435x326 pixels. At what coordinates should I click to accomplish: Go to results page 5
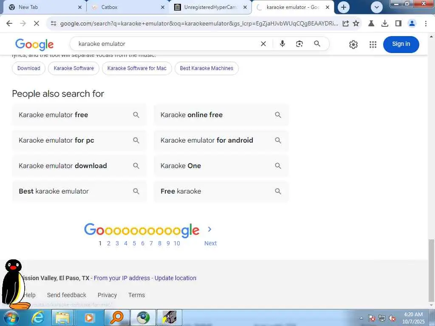tap(134, 243)
